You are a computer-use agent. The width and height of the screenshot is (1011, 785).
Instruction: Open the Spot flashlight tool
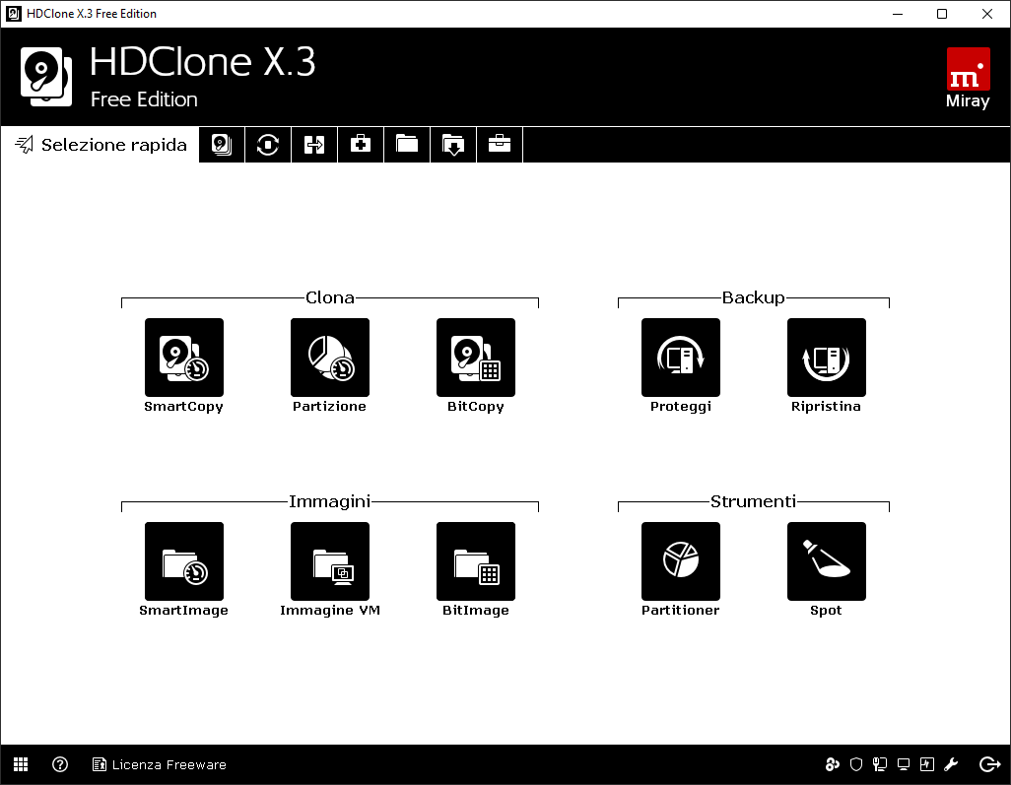[827, 561]
